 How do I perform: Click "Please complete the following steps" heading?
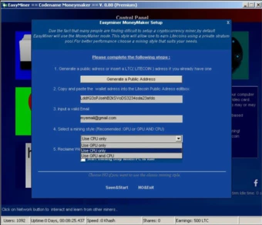131,57
